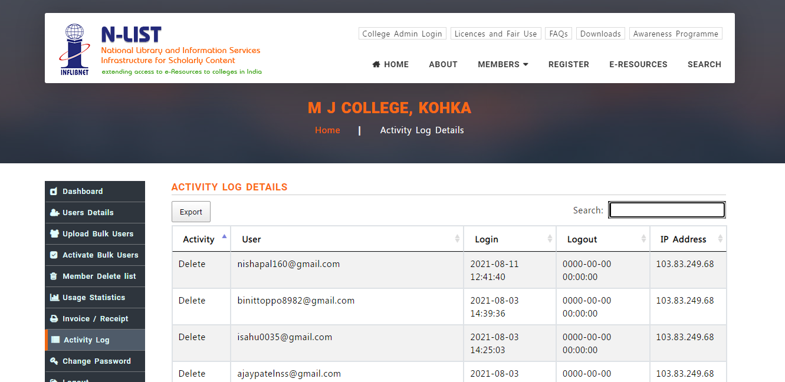Click the house icon beside HOME

[x=376, y=64]
